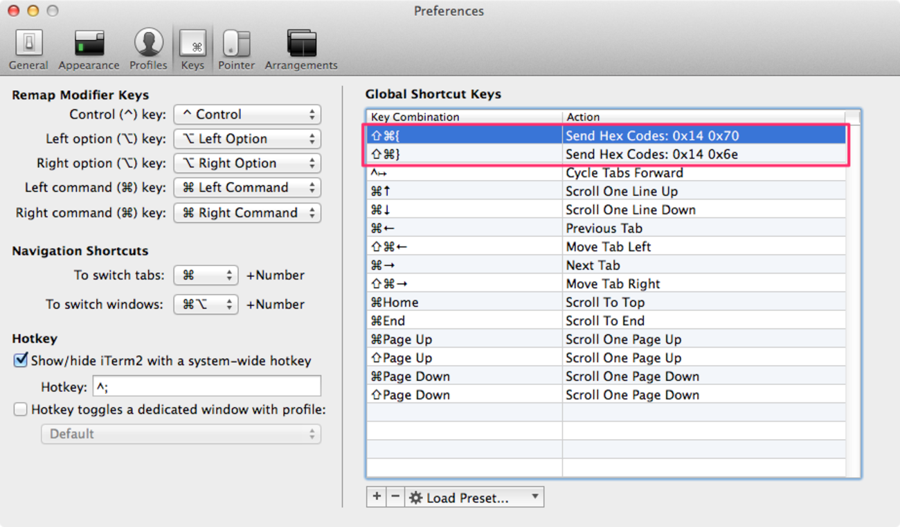Viewport: 900px width, 527px height.
Task: Select the Previous Tab shortcut row
Action: click(606, 229)
